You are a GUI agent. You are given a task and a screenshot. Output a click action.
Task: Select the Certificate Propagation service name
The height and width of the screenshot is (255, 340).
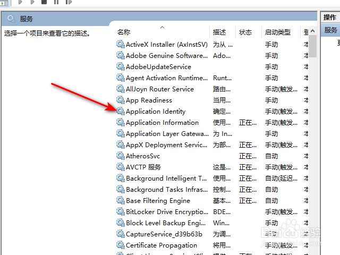(161, 245)
